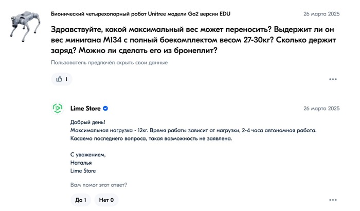Click the Lime Store green logo avatar
The image size is (360, 211).
click(58, 108)
